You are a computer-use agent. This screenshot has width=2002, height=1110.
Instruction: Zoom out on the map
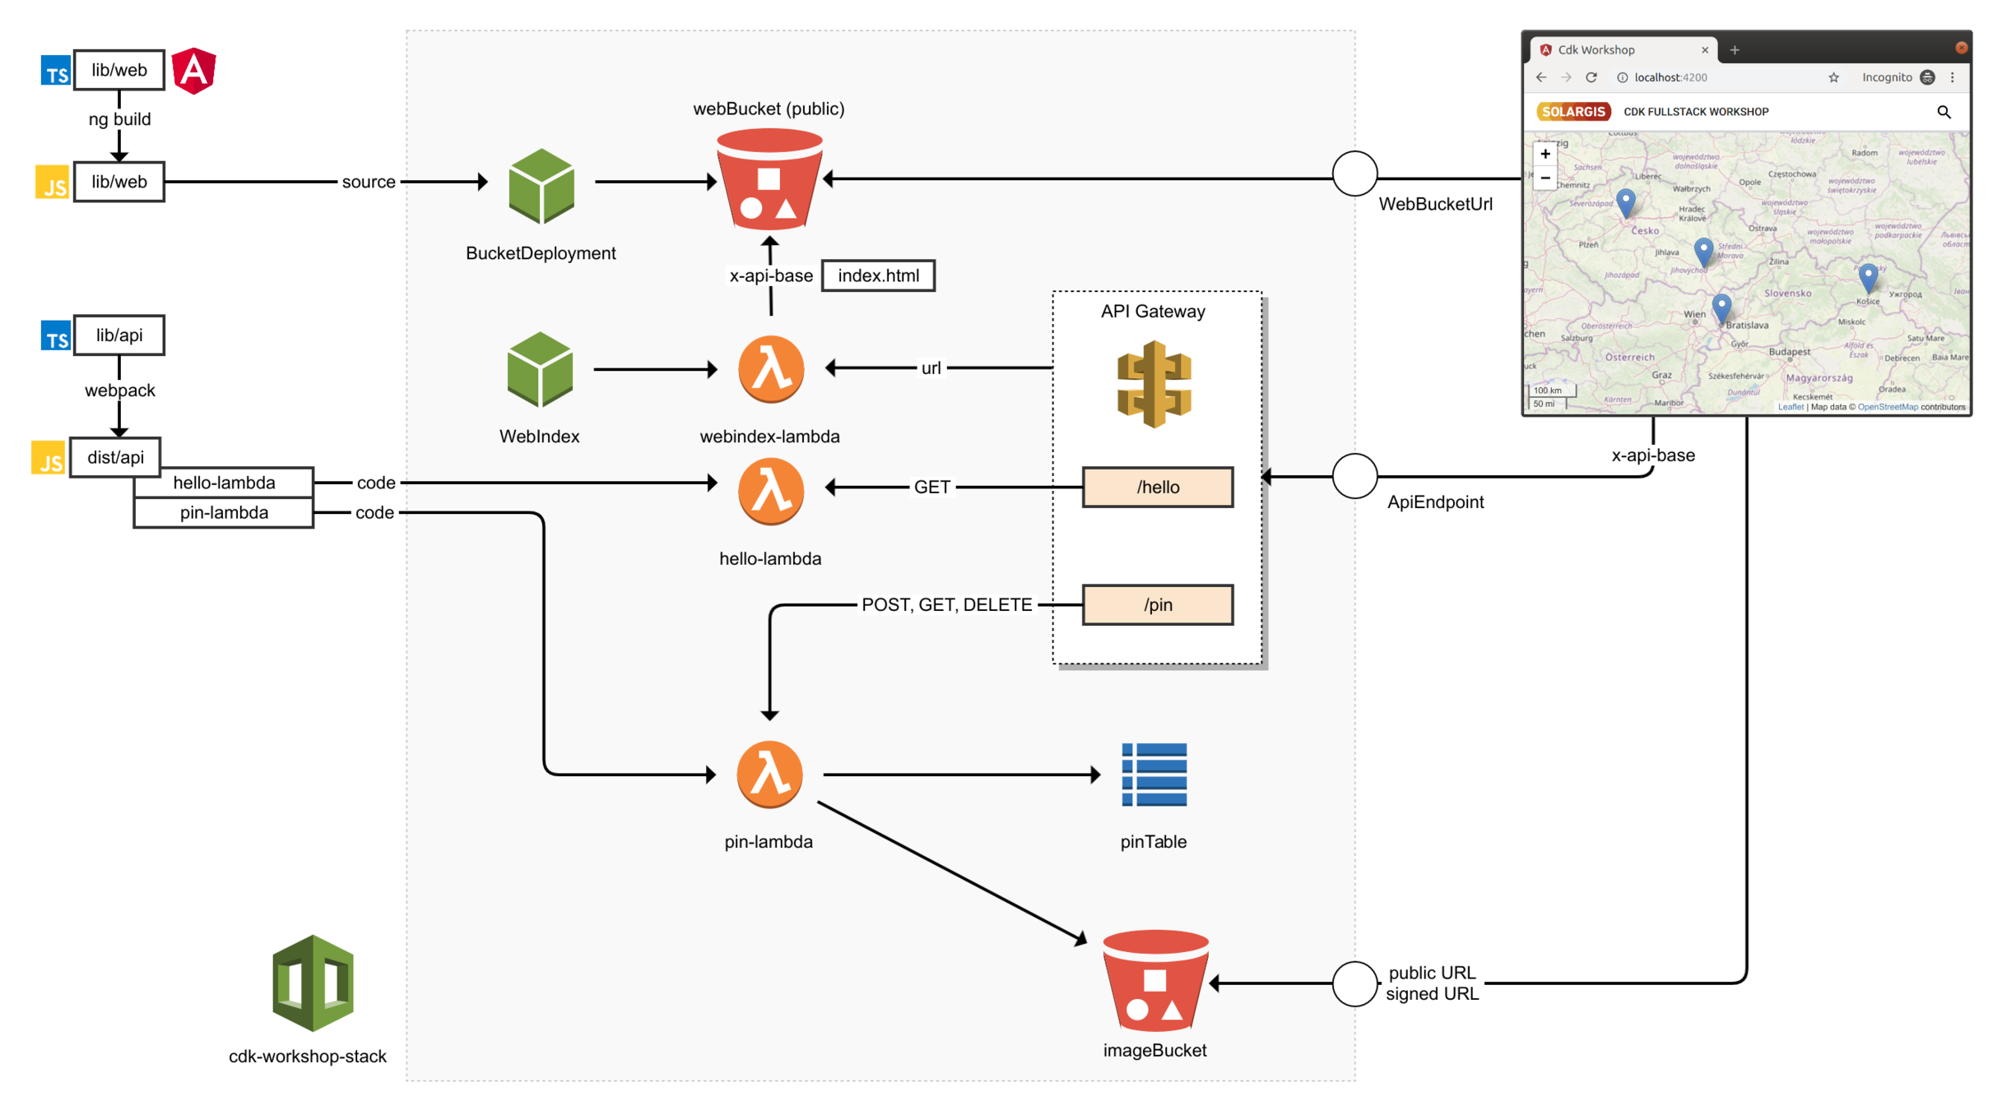(1545, 178)
